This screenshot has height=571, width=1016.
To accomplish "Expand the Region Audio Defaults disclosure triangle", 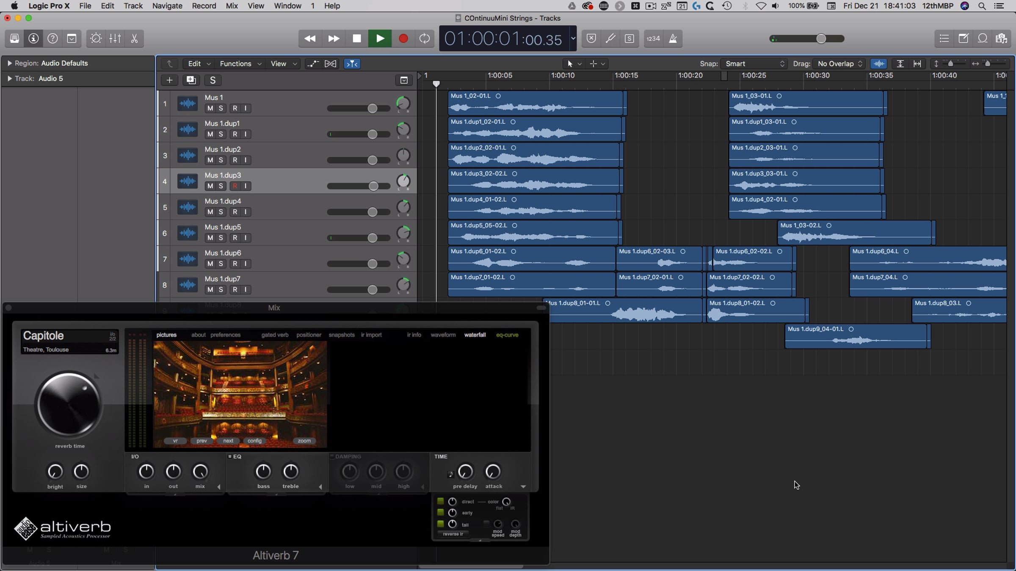I will click(x=9, y=63).
